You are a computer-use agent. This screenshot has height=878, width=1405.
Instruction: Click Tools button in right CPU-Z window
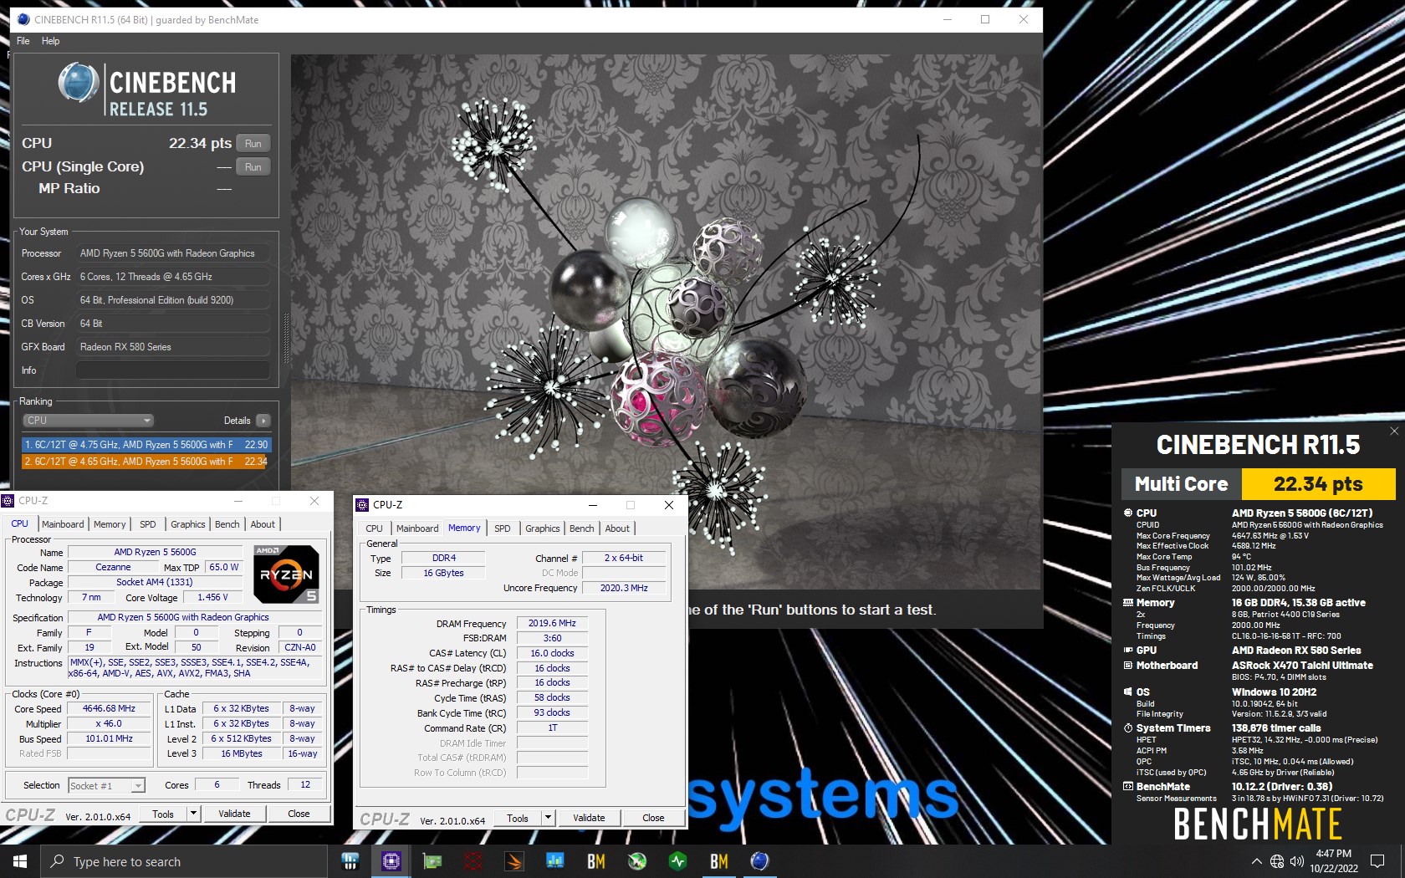(518, 818)
